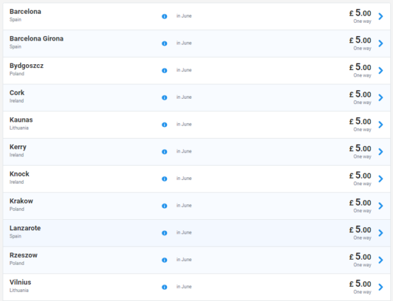The image size is (393, 301).
Task: Choose the Bydgoszcz destination link
Action: click(26, 65)
